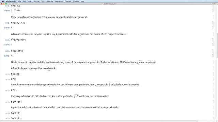
Task: Select the cell bracket of Sqrt[16]
Action: pyautogui.click(x=213, y=102)
